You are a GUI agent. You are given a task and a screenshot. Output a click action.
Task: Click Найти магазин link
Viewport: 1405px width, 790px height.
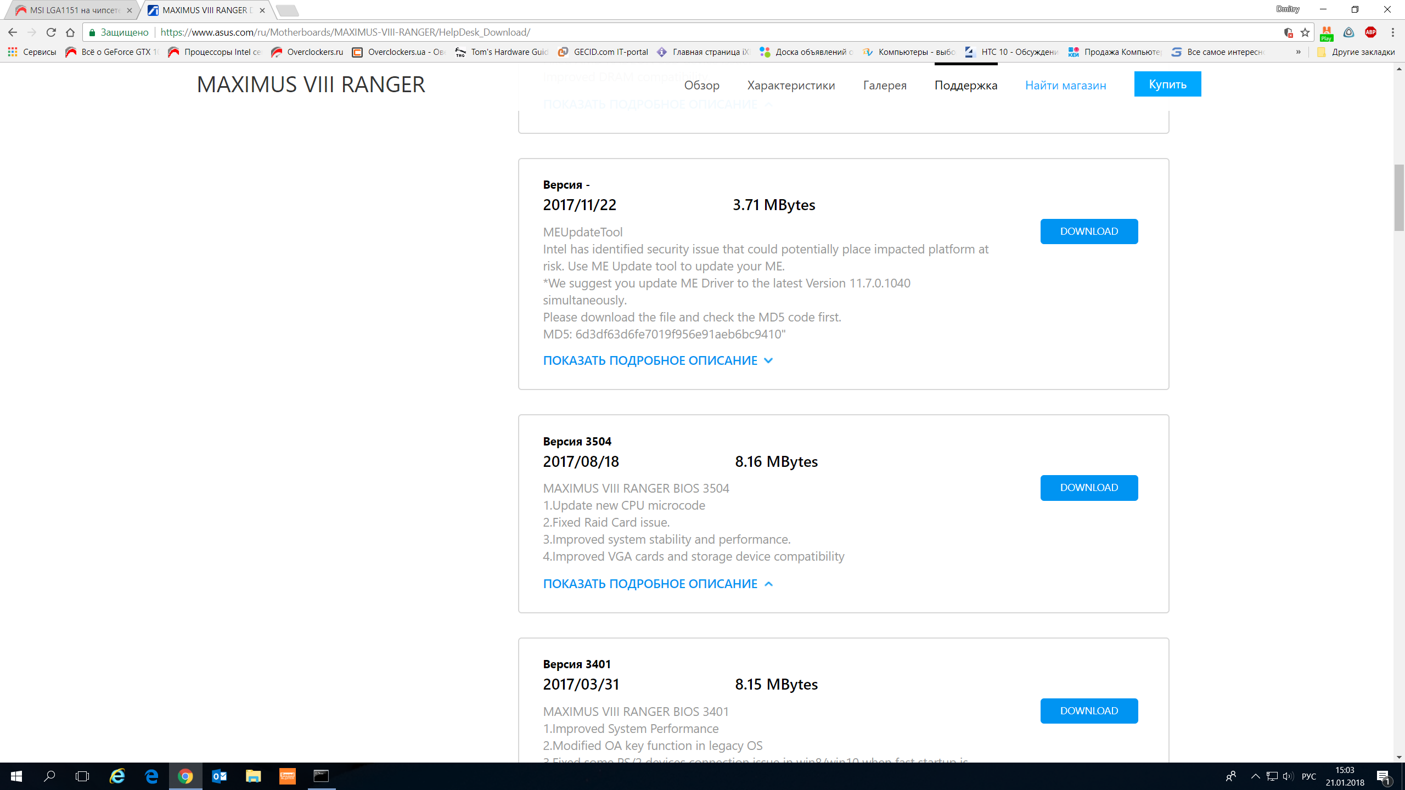pos(1065,85)
